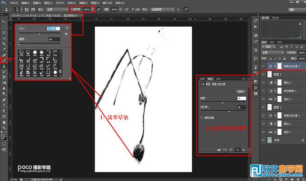
Task: Enable airbrush mode icon
Action: [127, 9]
